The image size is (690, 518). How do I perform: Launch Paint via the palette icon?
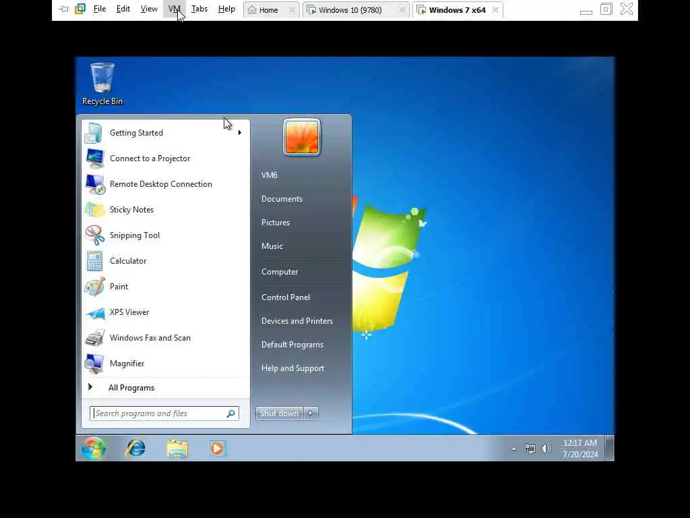point(94,286)
